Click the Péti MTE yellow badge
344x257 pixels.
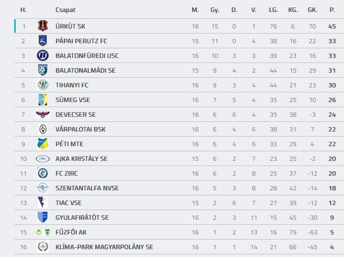(x=43, y=144)
